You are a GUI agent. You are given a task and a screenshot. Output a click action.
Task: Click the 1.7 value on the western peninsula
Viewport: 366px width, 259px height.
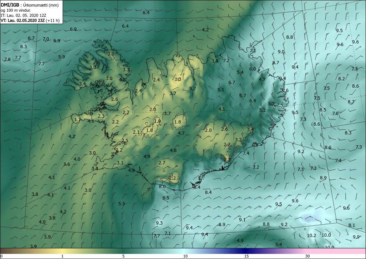[77, 120]
